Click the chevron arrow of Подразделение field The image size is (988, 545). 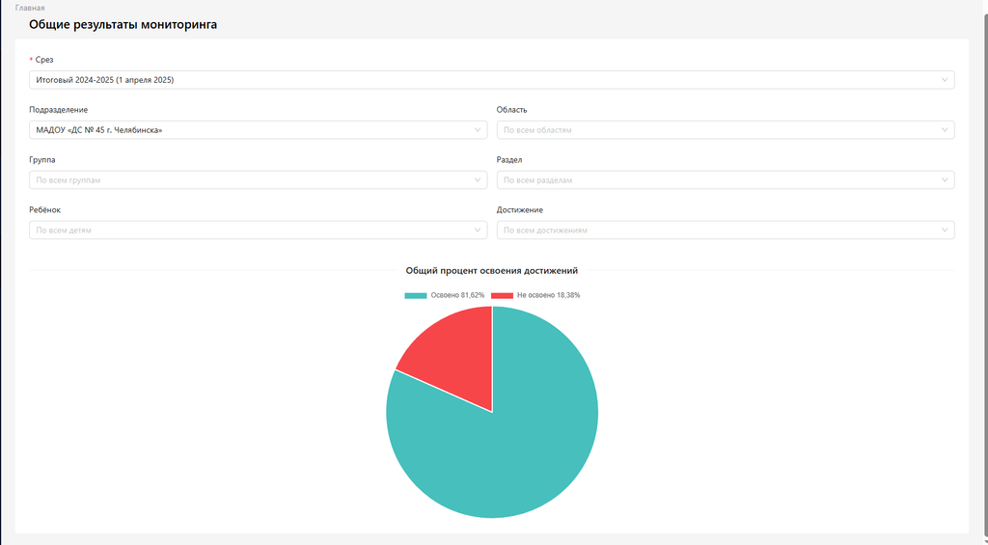tap(478, 129)
